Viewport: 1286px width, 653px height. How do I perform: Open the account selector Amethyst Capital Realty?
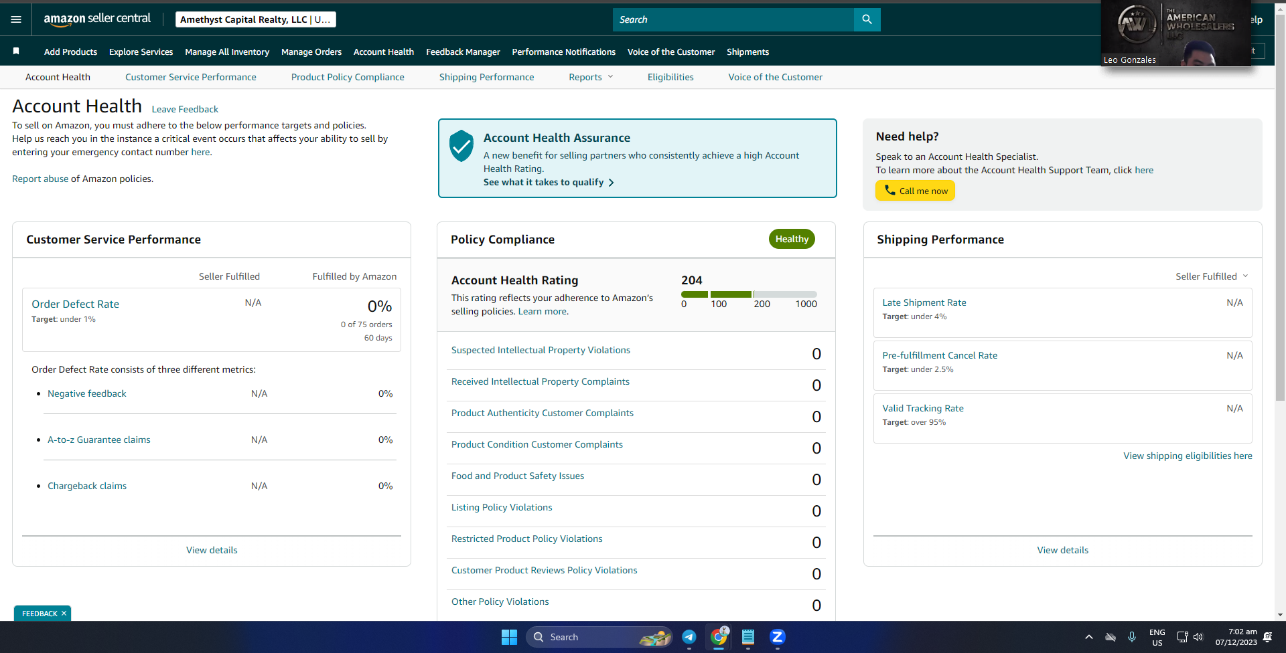256,19
